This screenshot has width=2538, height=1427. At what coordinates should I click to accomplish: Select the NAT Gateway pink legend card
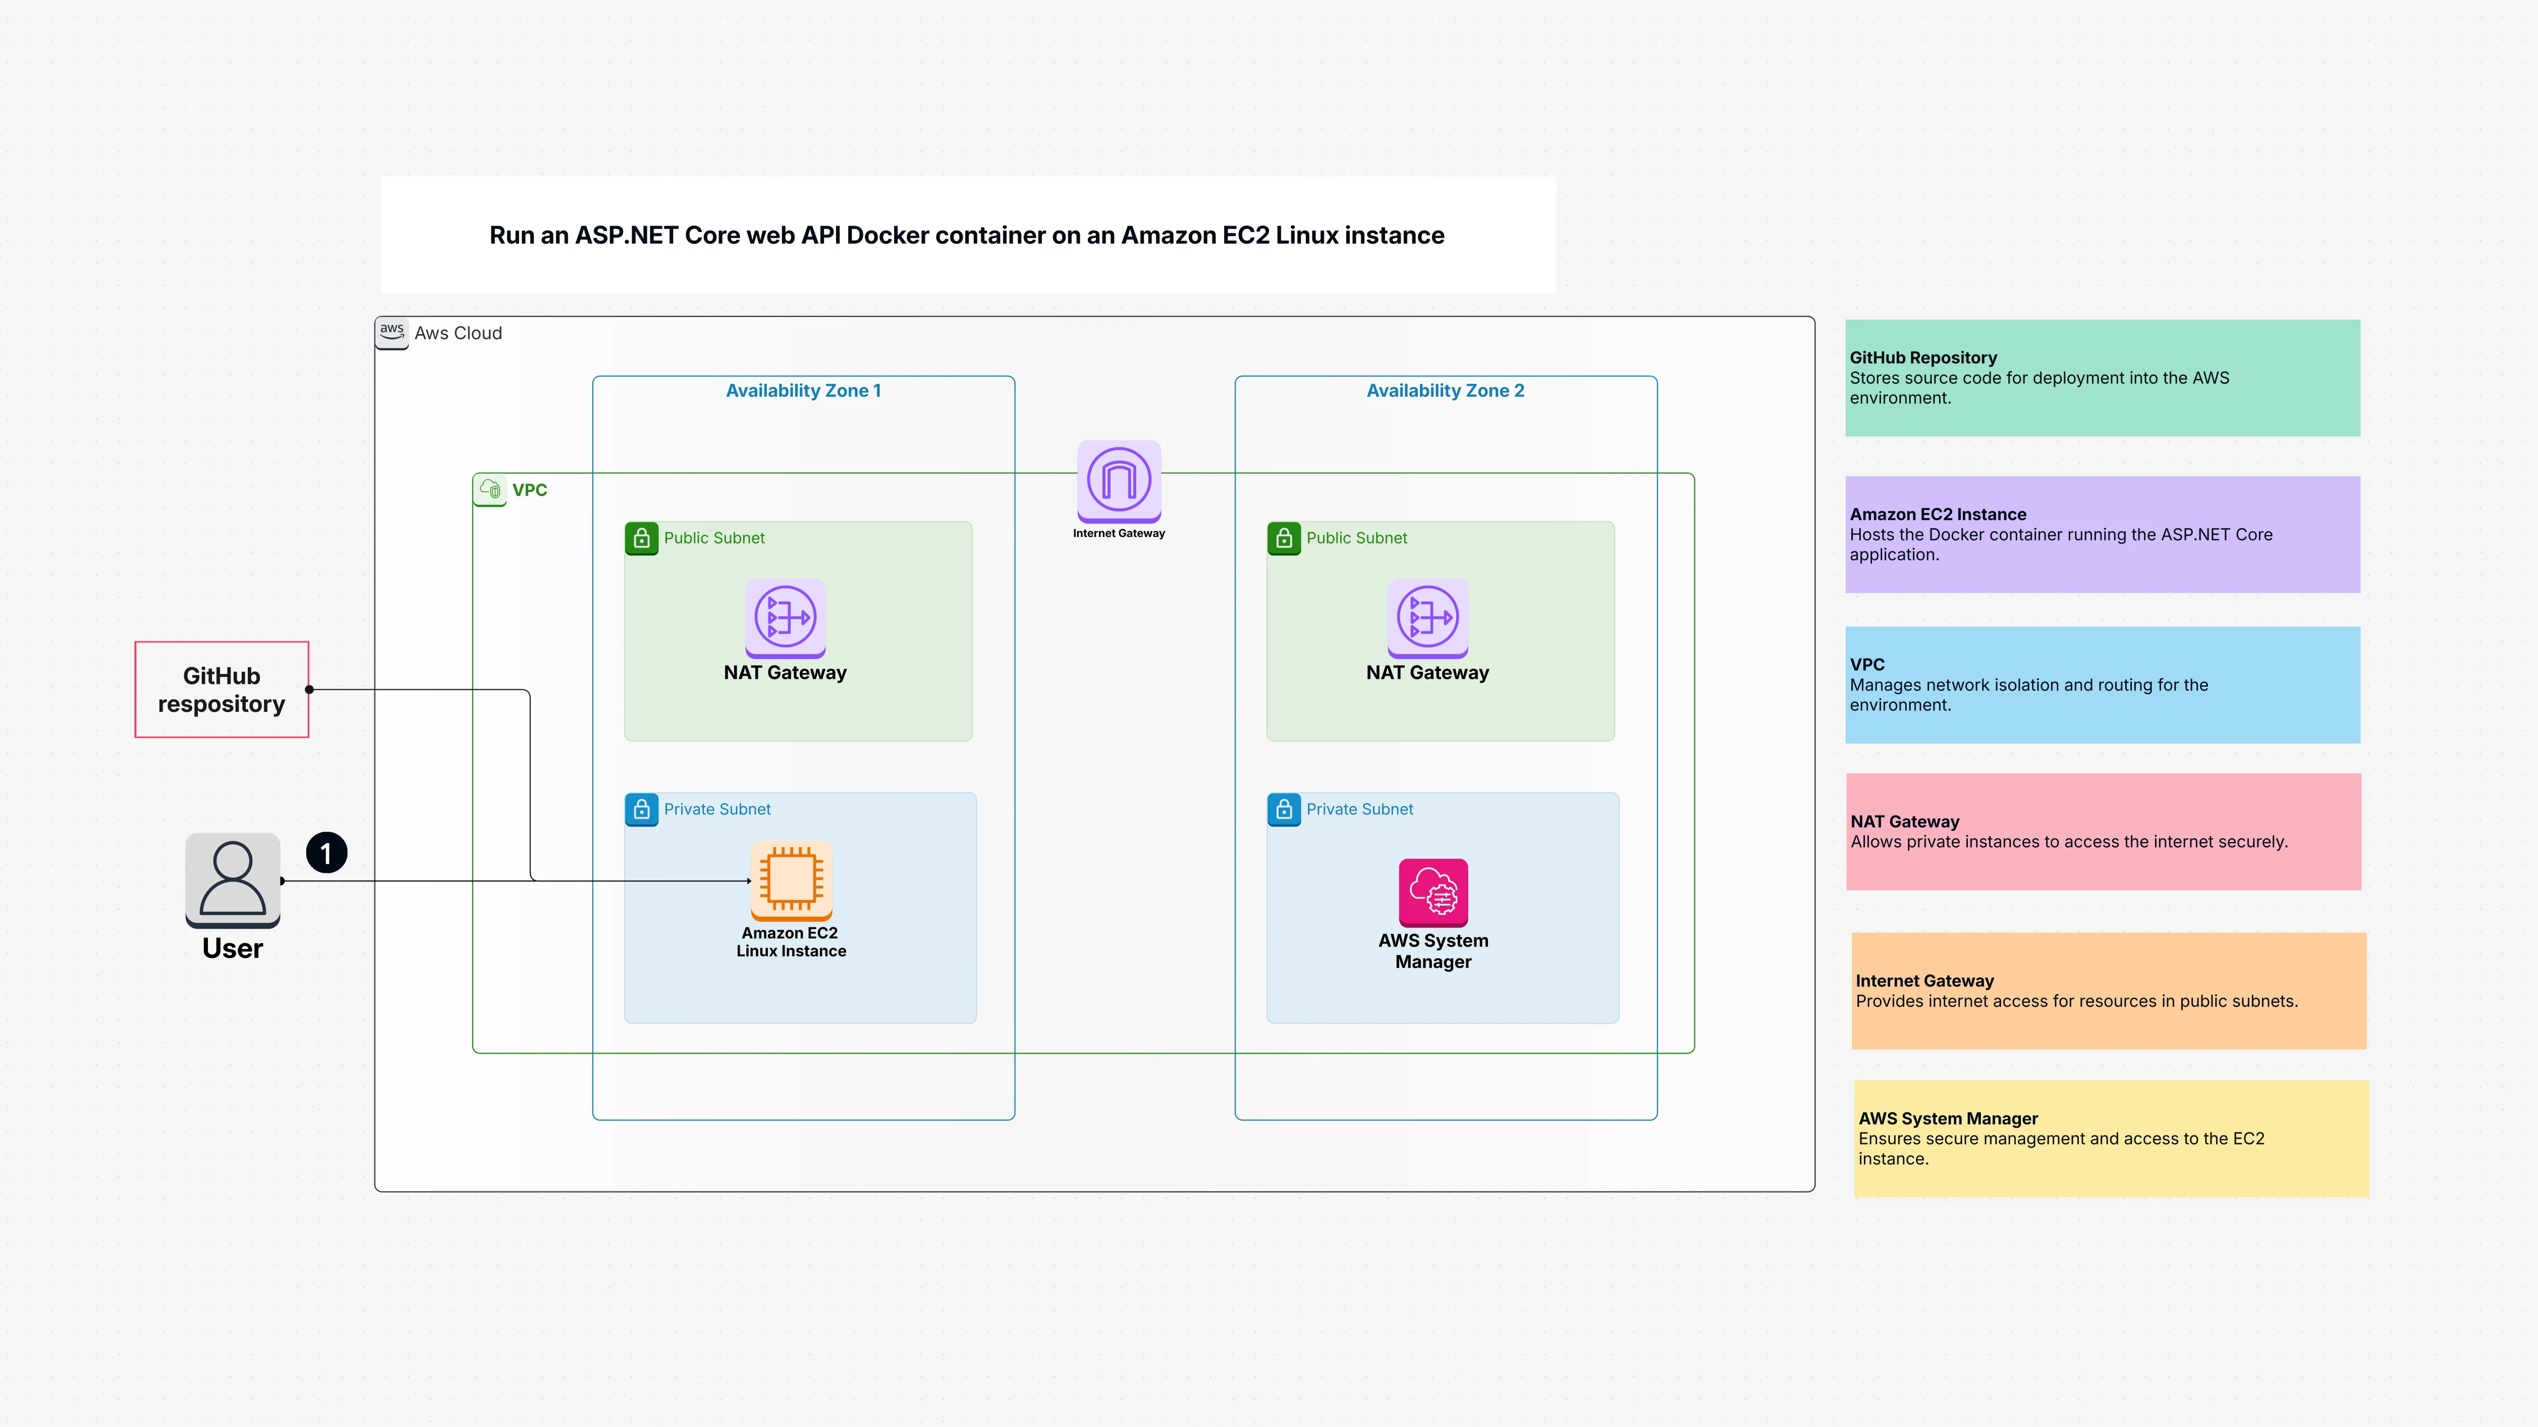point(2102,831)
